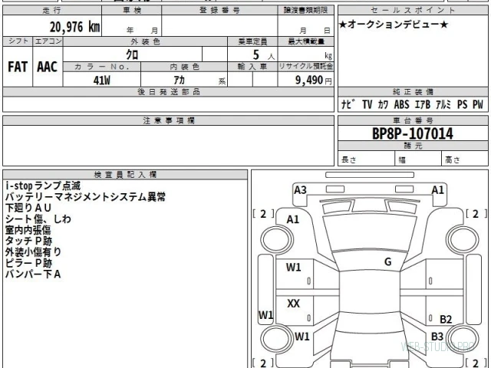491x368 pixels.
Task: Click the 内装色 interior color header
Action: point(184,67)
